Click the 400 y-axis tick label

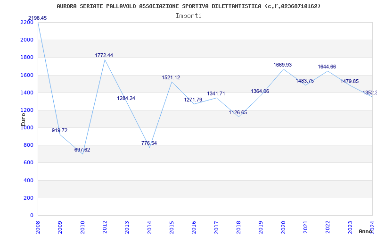28,180
